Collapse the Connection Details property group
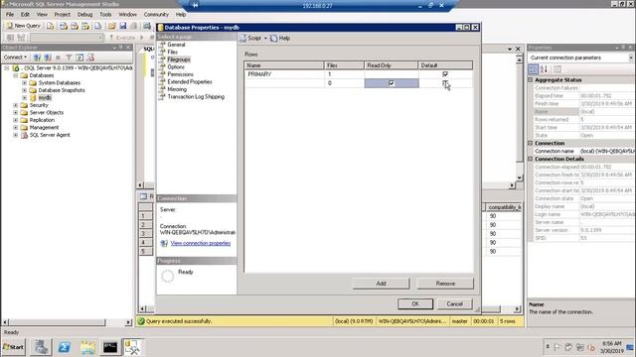Viewport: 636px width, 357px height. [530, 159]
